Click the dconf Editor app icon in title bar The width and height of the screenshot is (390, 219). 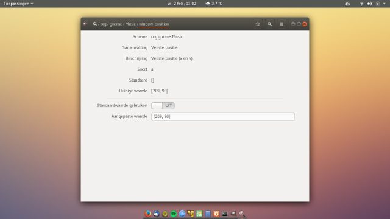point(85,24)
